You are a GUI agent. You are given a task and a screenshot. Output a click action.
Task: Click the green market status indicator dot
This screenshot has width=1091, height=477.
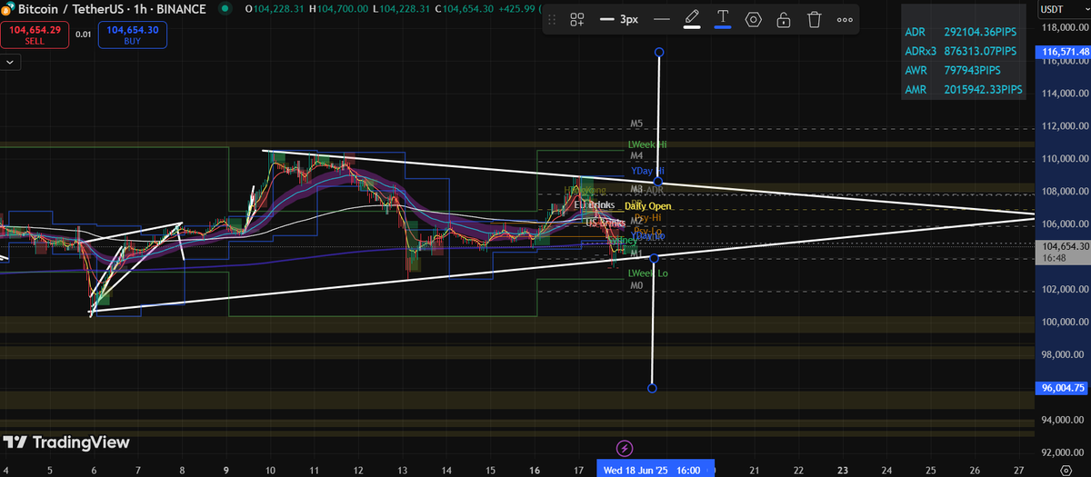224,9
